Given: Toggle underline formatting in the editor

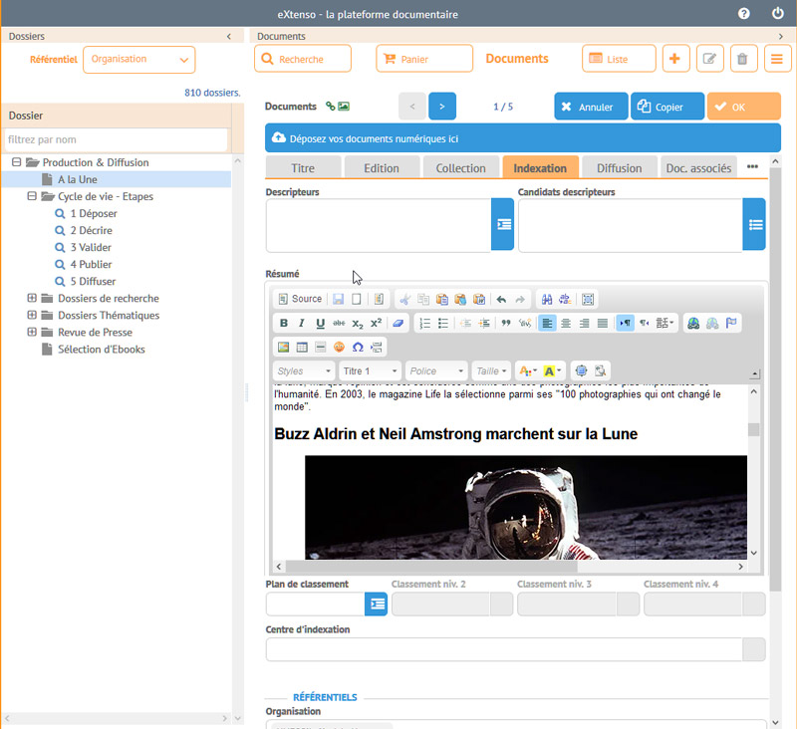Looking at the screenshot, I should pos(320,323).
